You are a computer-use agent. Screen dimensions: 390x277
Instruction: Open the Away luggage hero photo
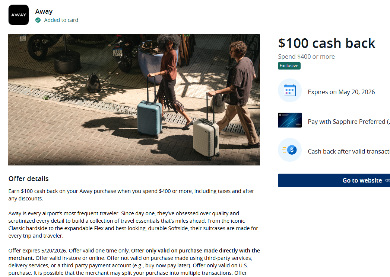click(x=134, y=100)
